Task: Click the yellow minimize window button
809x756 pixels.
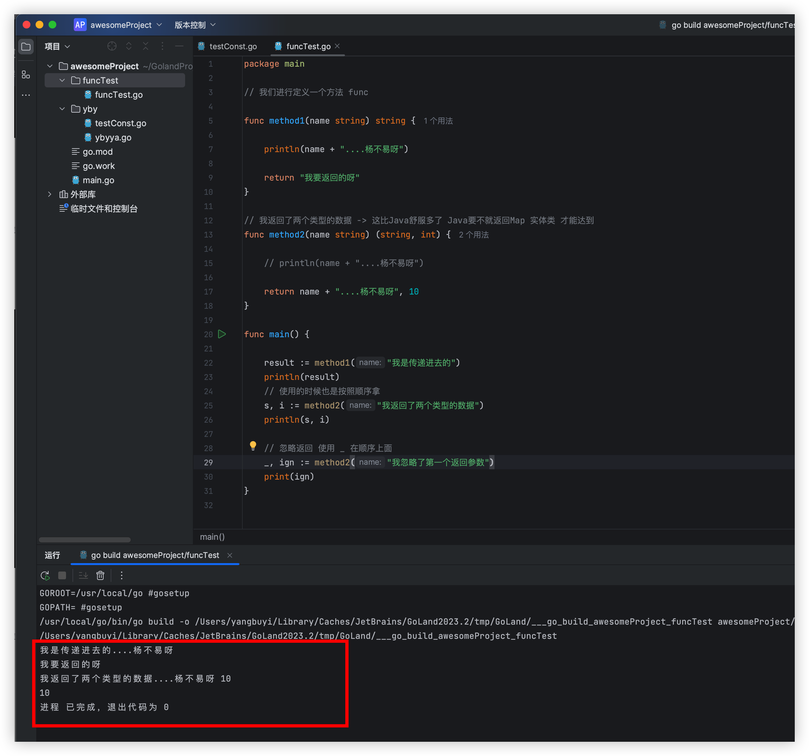Action: point(39,25)
